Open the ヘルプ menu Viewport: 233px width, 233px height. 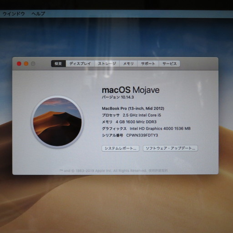click(x=38, y=14)
